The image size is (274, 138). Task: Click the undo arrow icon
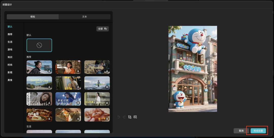(119, 117)
